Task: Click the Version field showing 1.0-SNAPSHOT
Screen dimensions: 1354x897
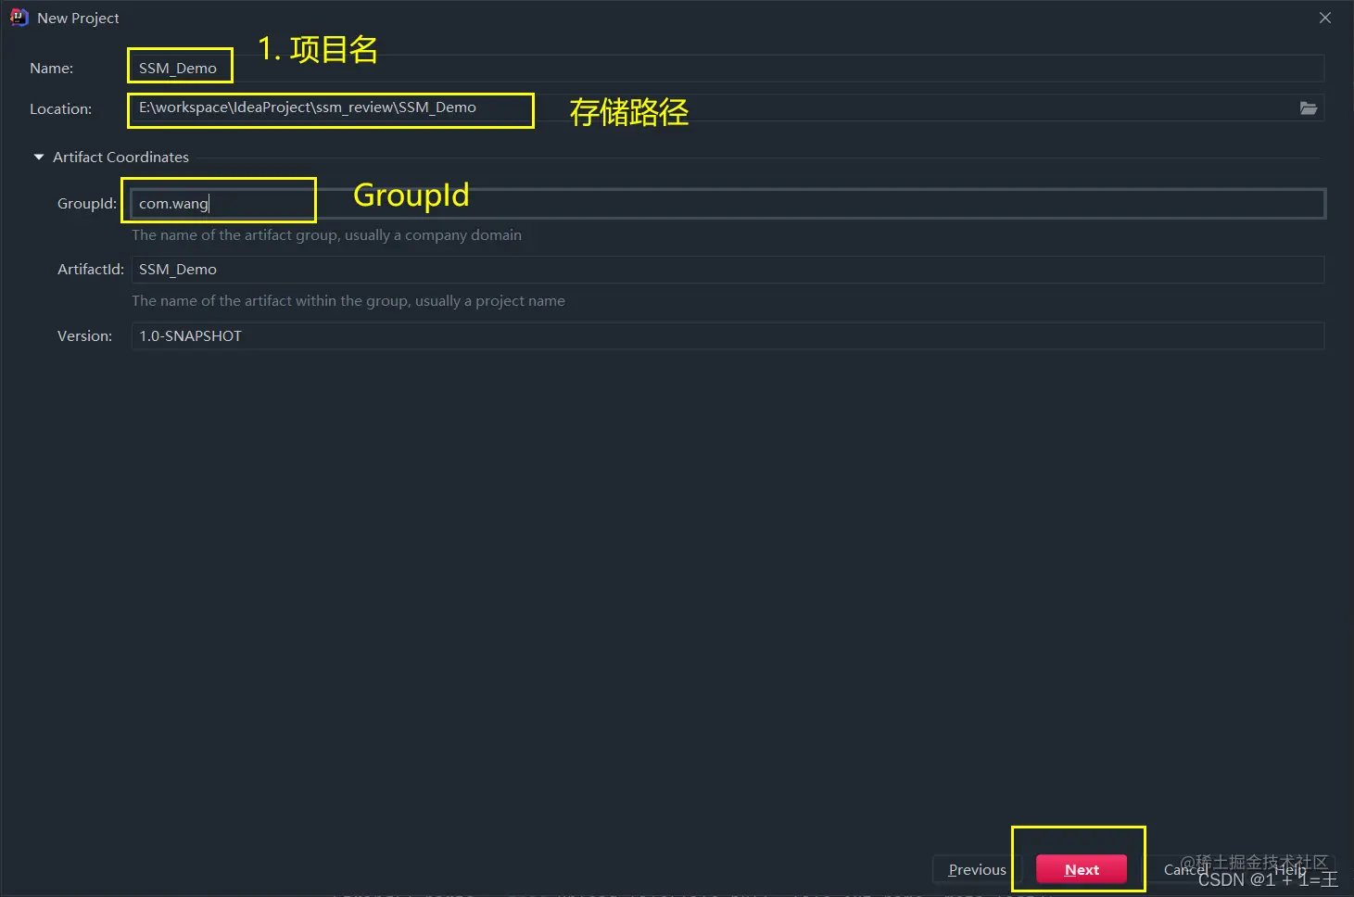Action: 728,336
